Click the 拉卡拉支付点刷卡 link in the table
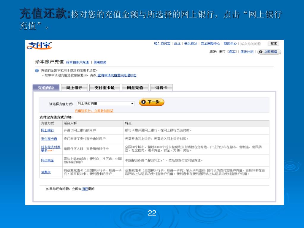Screen dimensions: 304x228 (x=50, y=149)
